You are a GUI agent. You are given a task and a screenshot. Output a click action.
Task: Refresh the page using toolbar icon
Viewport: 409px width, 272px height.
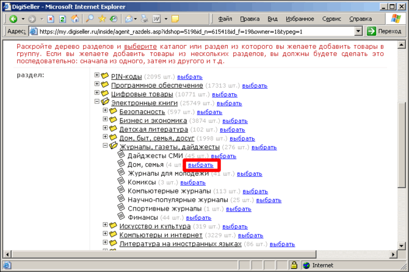pyautogui.click(x=63, y=19)
